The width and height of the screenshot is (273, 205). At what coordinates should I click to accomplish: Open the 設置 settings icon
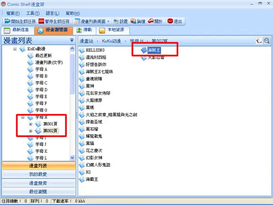[116, 21]
